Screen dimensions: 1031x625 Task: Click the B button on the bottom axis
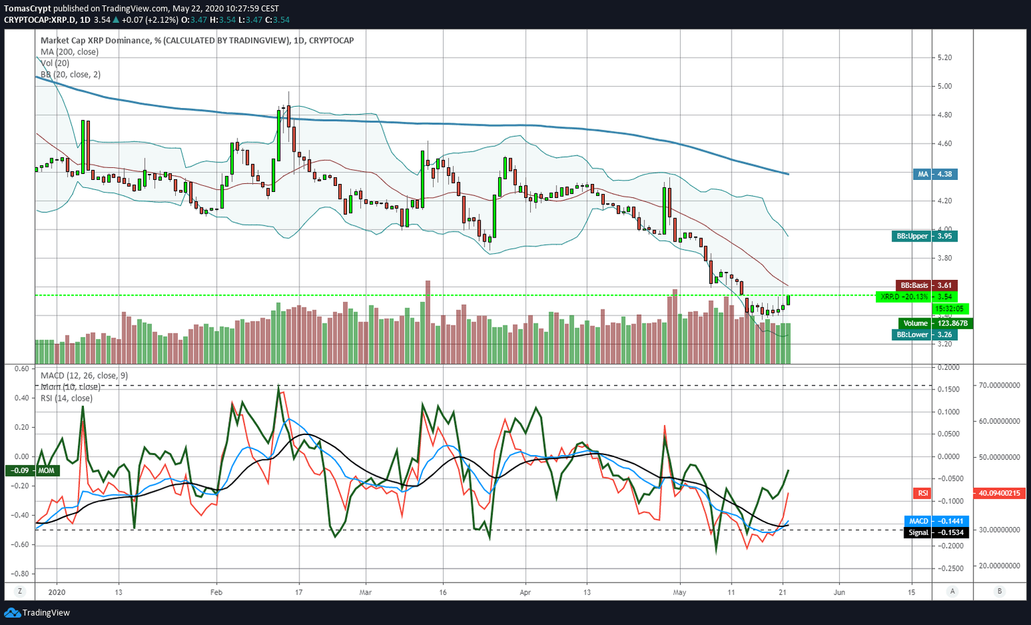coord(999,591)
